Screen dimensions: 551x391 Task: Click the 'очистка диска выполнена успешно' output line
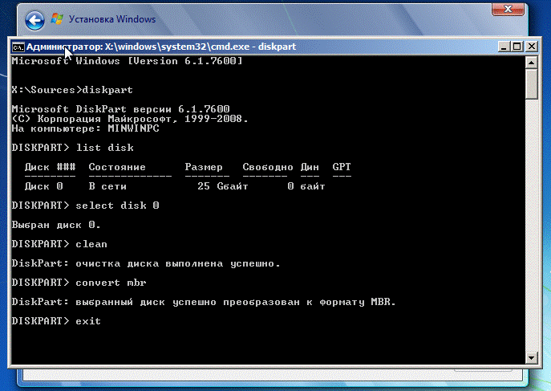coord(146,263)
